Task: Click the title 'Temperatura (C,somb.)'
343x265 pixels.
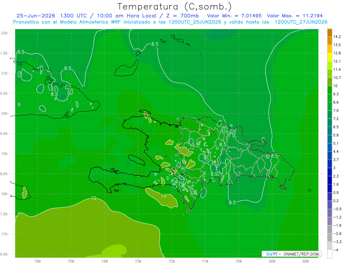Action: pos(174,6)
